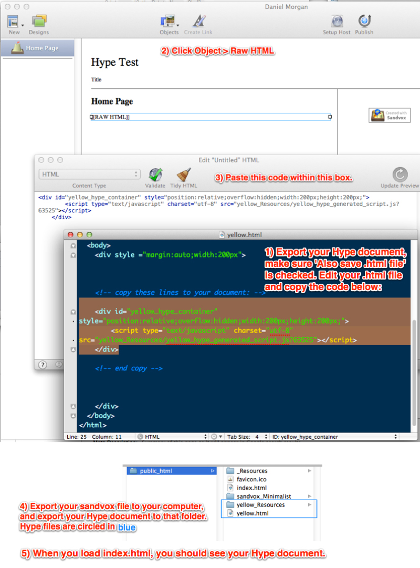Click the yellow.html editor vertical scrollbar

pyautogui.click(x=414, y=373)
